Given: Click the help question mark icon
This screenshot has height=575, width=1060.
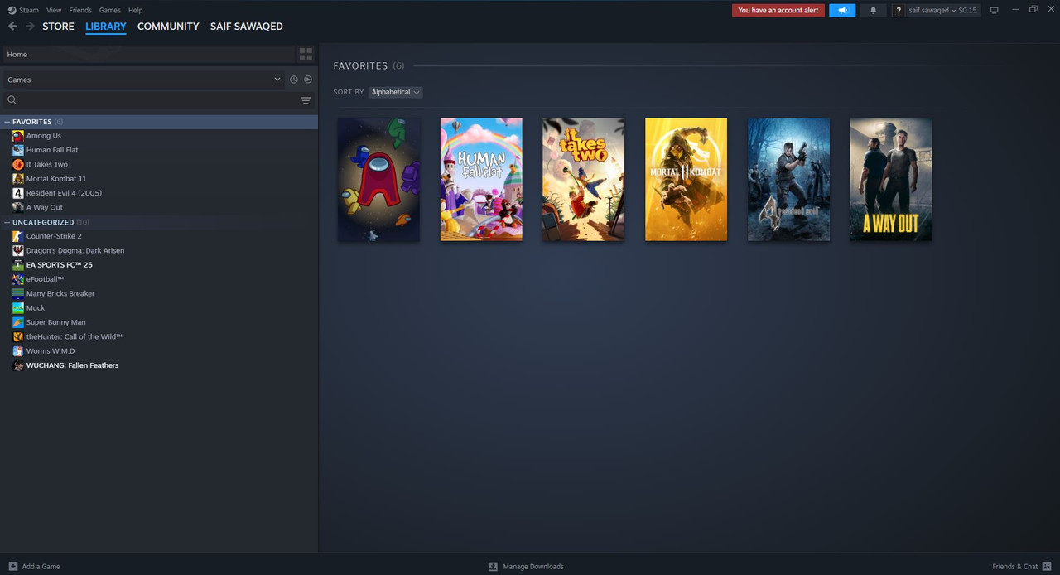Looking at the screenshot, I should (899, 11).
